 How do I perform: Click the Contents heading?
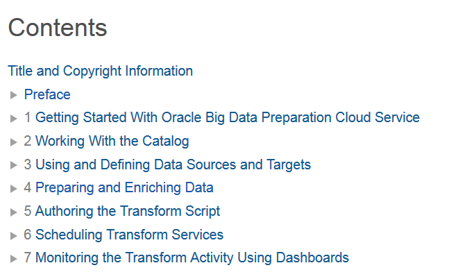[x=58, y=28]
